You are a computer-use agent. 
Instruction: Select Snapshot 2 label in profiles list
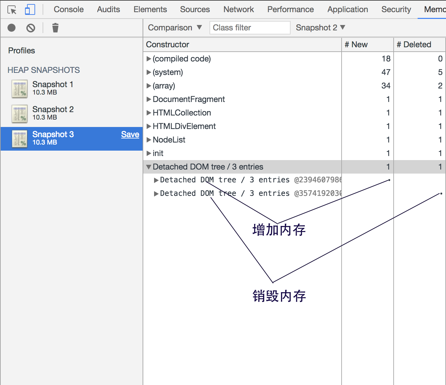point(53,109)
